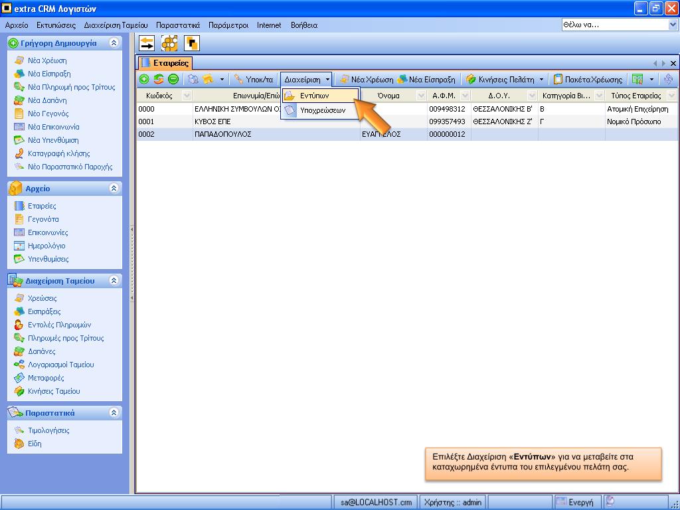This screenshot has width=680, height=510.
Task: Open the Γεγονότα link under Αρχείο
Action: point(43,219)
